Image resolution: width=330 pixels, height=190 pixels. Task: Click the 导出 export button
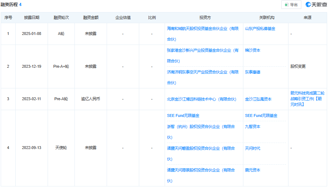[291, 5]
